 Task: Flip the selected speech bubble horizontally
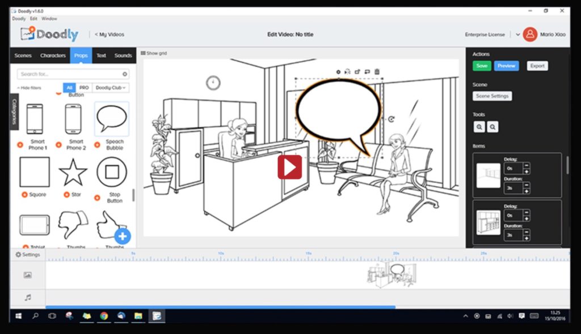pos(348,72)
